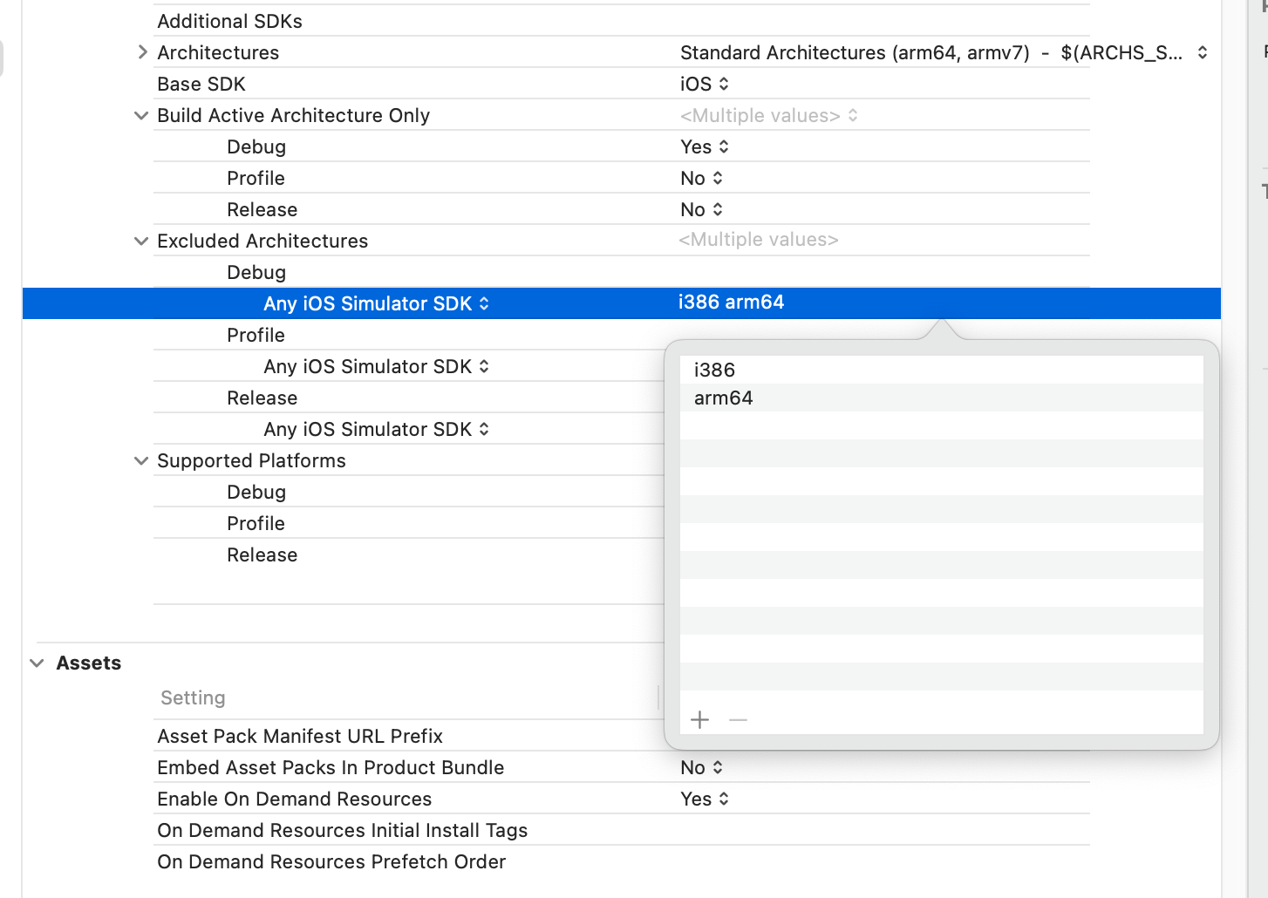Collapse the Build Active Architecture Only section
The height and width of the screenshot is (898, 1268).
click(x=140, y=115)
